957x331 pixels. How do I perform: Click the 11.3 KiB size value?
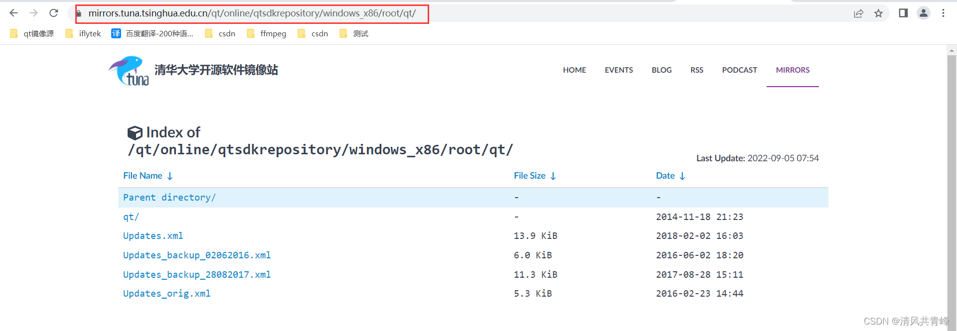point(536,275)
